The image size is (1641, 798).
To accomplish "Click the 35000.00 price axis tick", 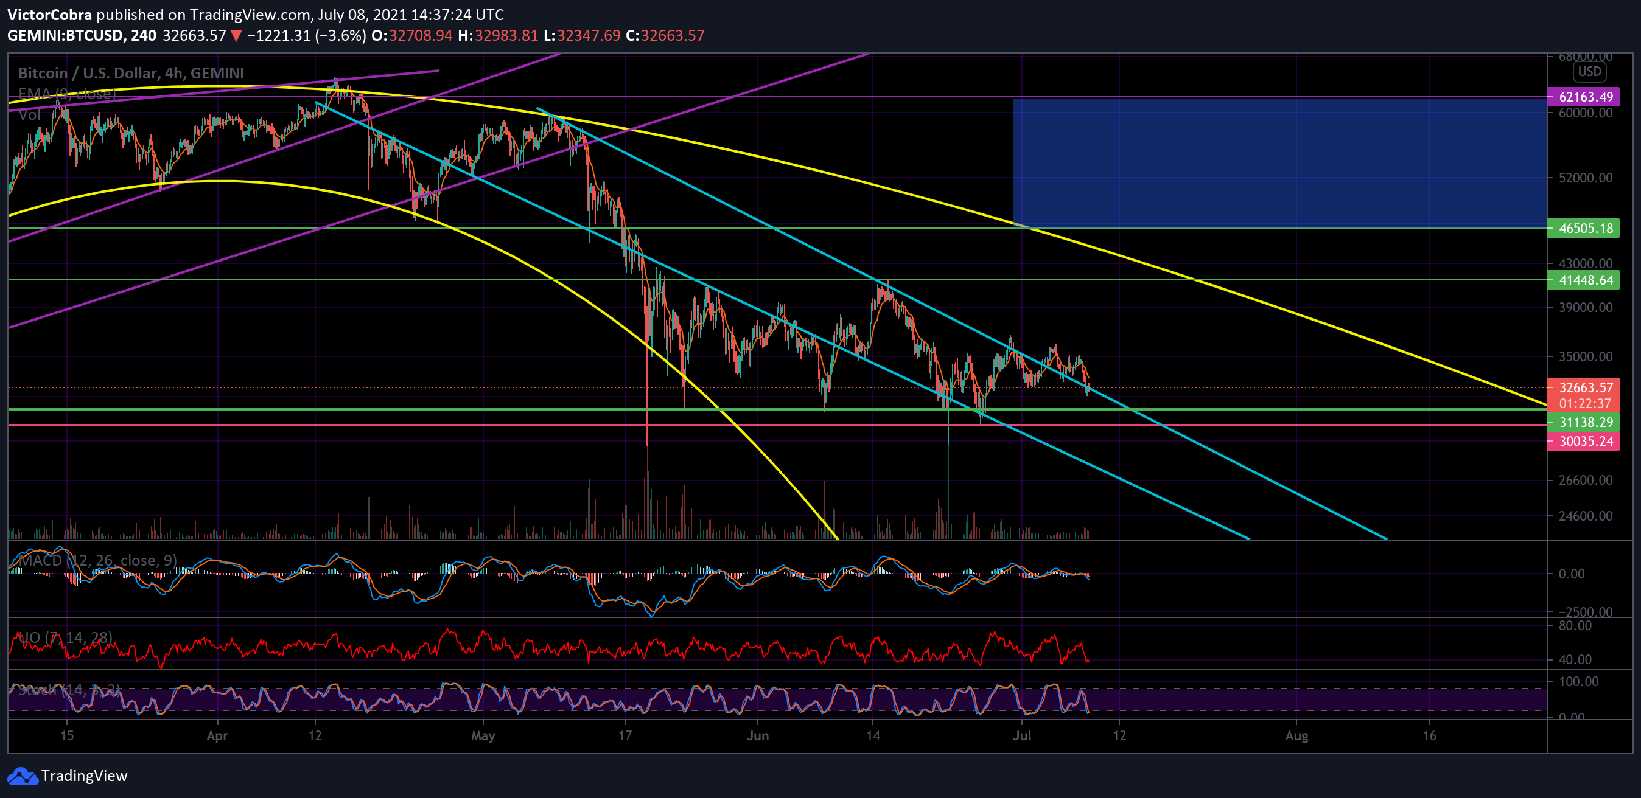I will [x=1586, y=356].
